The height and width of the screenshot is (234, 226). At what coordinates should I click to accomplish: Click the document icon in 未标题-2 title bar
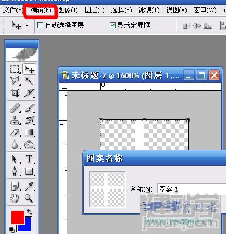point(65,75)
